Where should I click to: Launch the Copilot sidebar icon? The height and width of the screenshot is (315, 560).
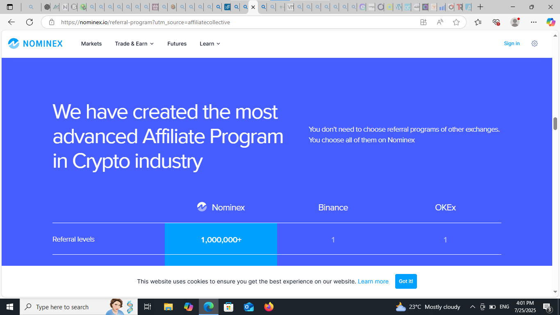point(551,22)
